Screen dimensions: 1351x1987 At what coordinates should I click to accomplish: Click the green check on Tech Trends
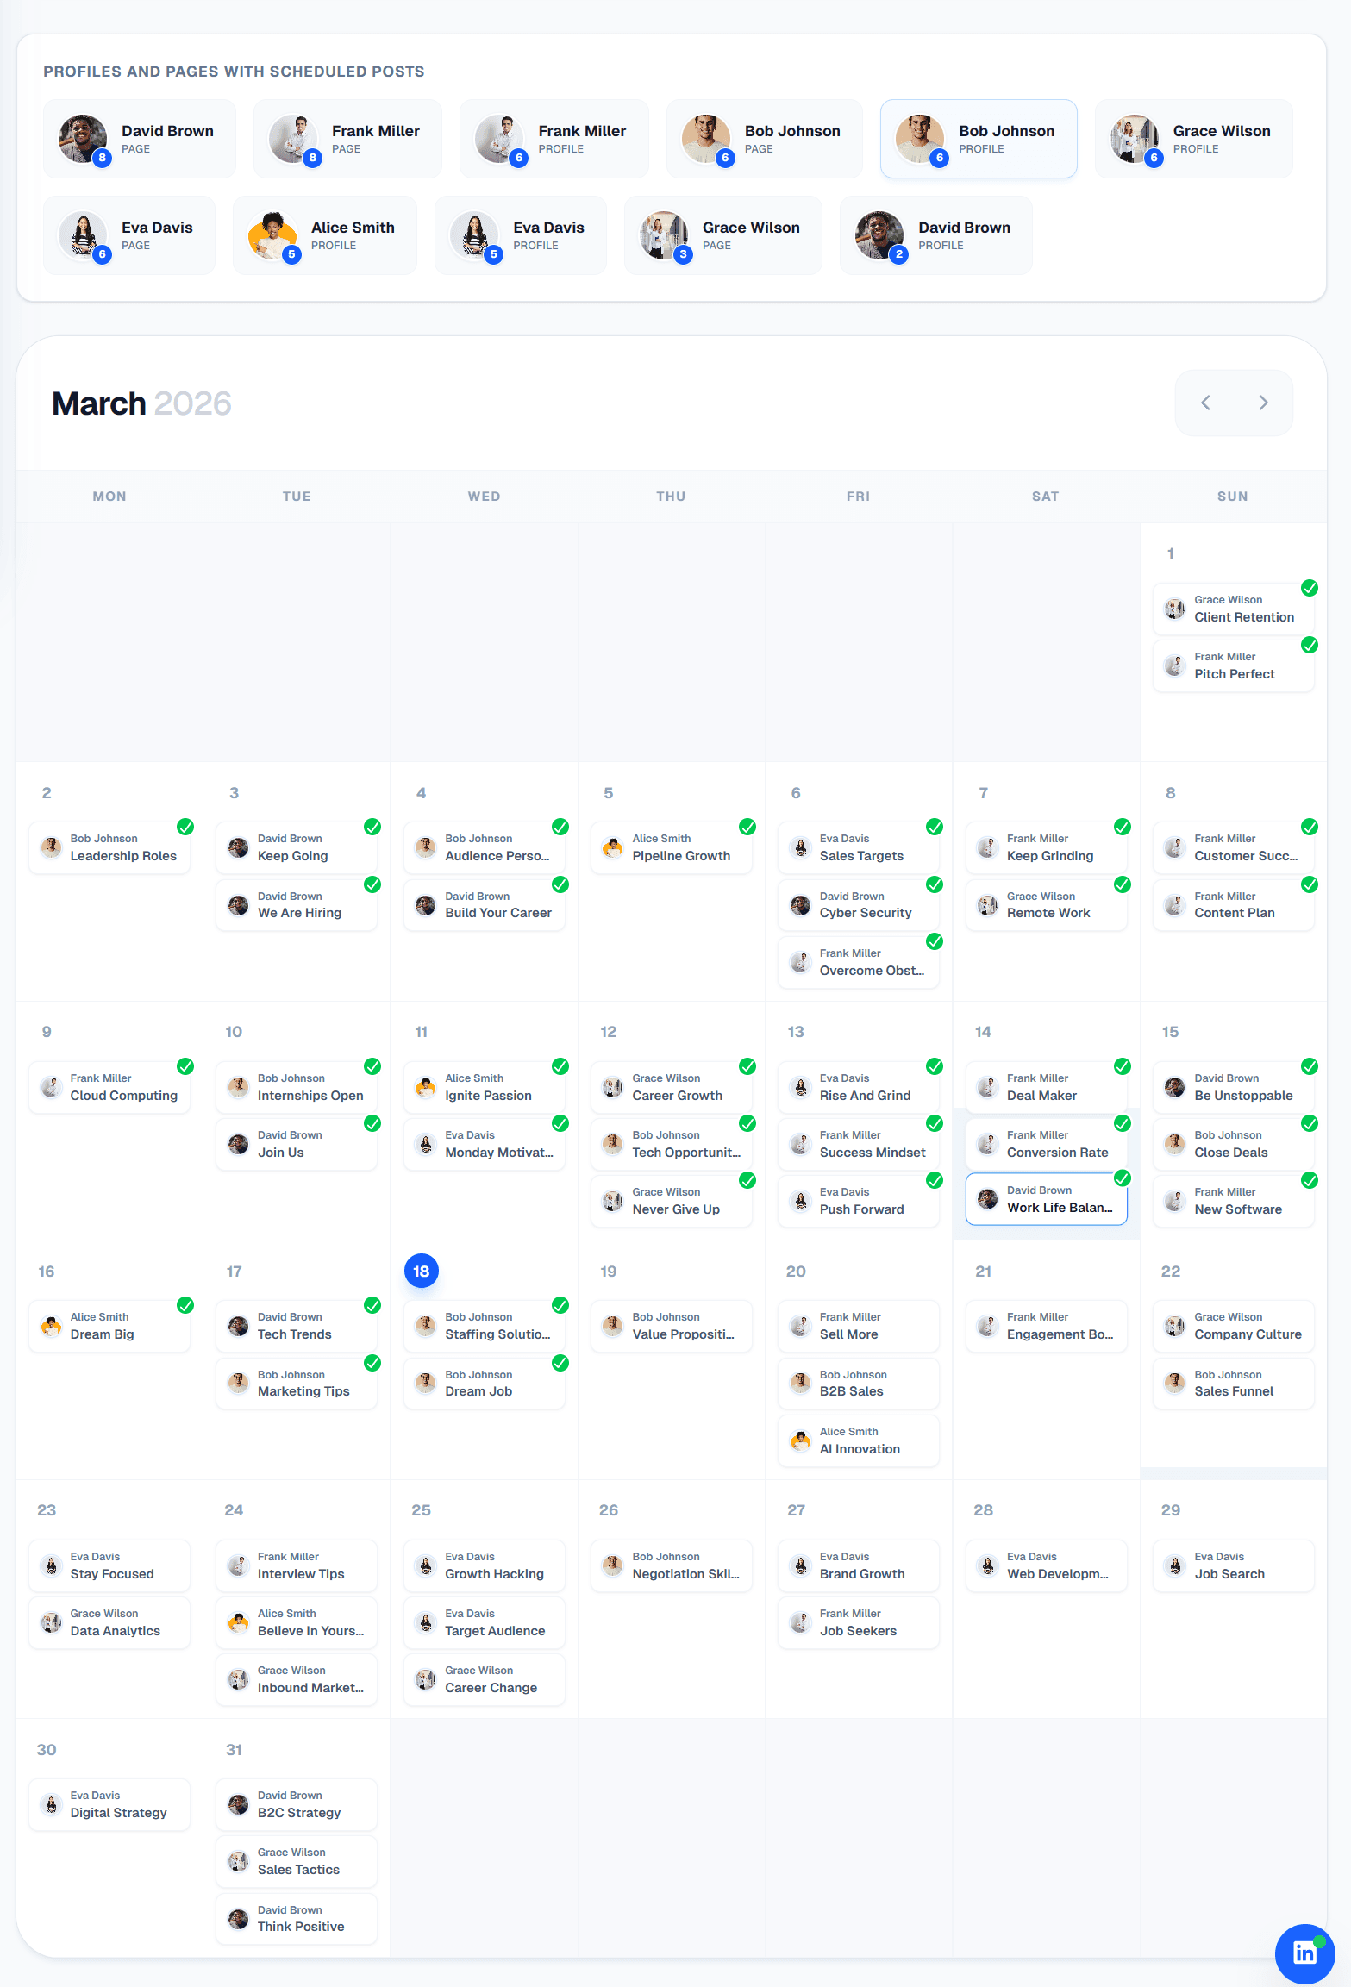372,1305
